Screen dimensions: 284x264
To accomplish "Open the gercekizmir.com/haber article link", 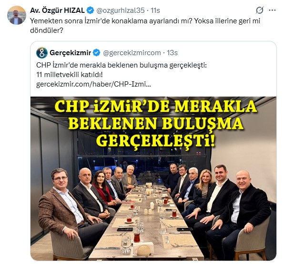I will tap(93, 84).
